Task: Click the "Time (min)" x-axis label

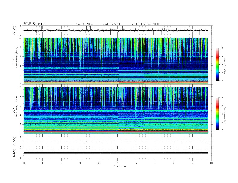Action: coord(120,166)
